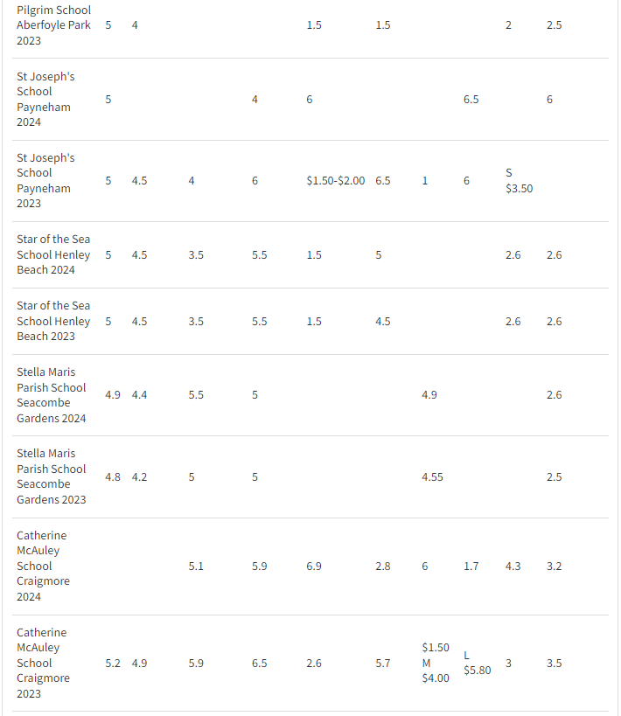621x716 pixels.
Task: Select the St Joseph's School Payneham 2024 label
Action: [45, 100]
